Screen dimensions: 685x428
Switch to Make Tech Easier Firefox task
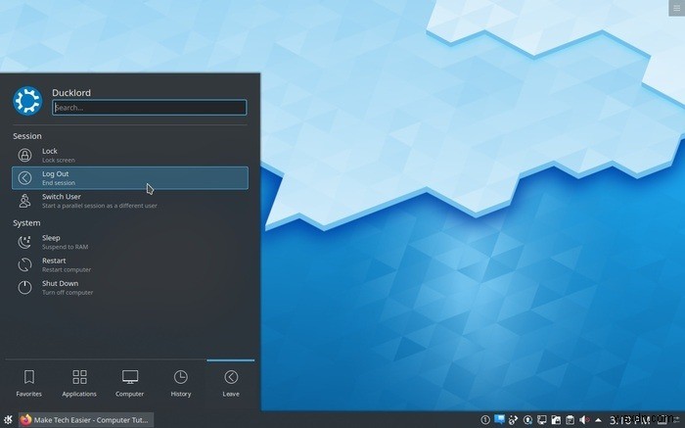click(x=86, y=420)
